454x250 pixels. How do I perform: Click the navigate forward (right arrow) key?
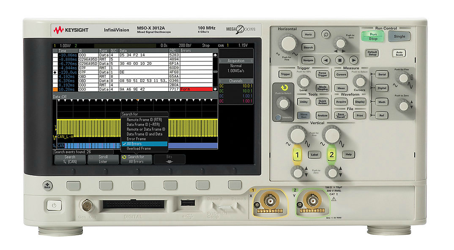pyautogui.click(x=353, y=60)
